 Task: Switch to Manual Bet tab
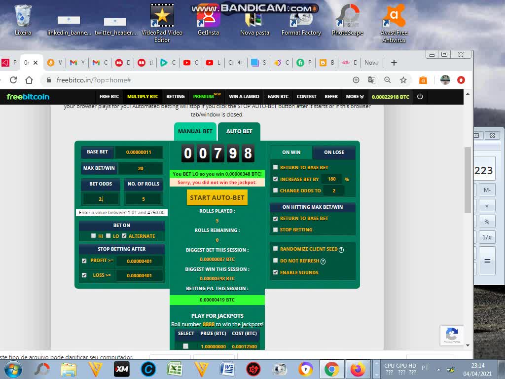[195, 131]
